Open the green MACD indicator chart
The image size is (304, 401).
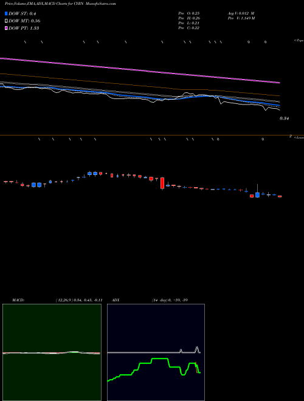pyautogui.click(x=52, y=352)
